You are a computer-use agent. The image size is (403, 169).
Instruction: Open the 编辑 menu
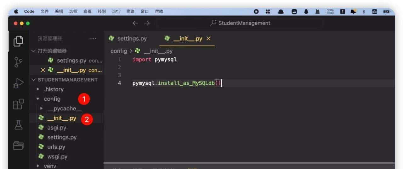coord(59,11)
